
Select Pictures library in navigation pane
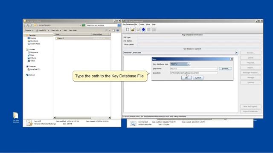(x=33, y=58)
